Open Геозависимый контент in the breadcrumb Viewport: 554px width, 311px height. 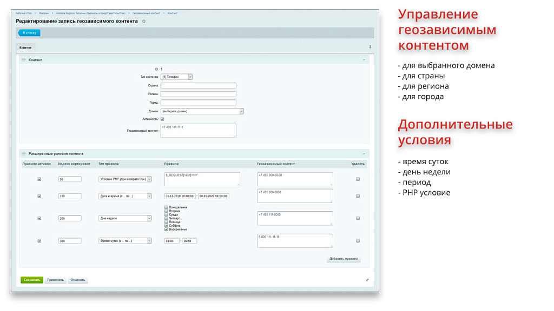(147, 12)
